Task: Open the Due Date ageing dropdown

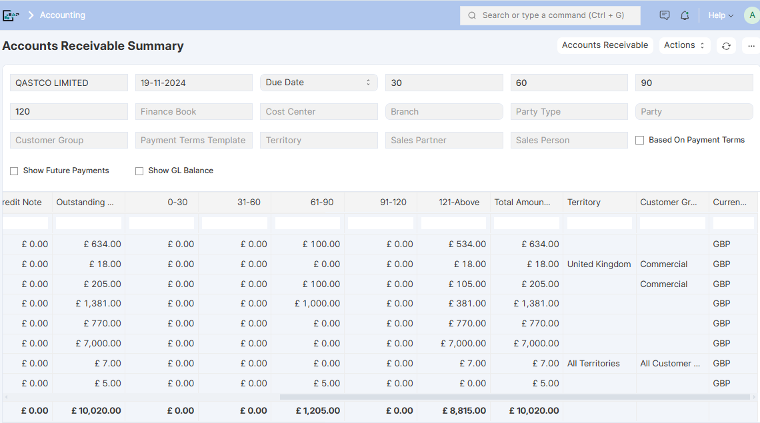Action: click(x=319, y=83)
